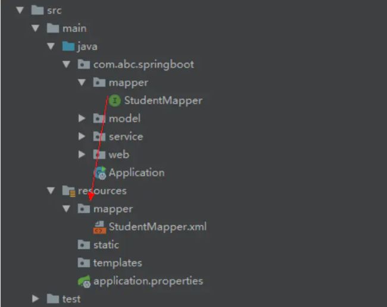
Task: Collapse the com.abc.springboot package arrow
Action: (66, 64)
